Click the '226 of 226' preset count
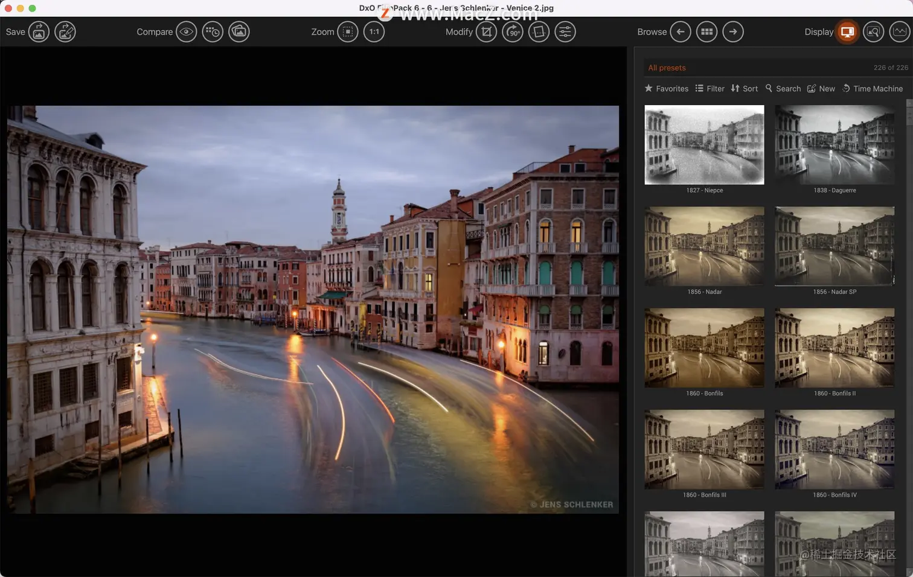 891,68
